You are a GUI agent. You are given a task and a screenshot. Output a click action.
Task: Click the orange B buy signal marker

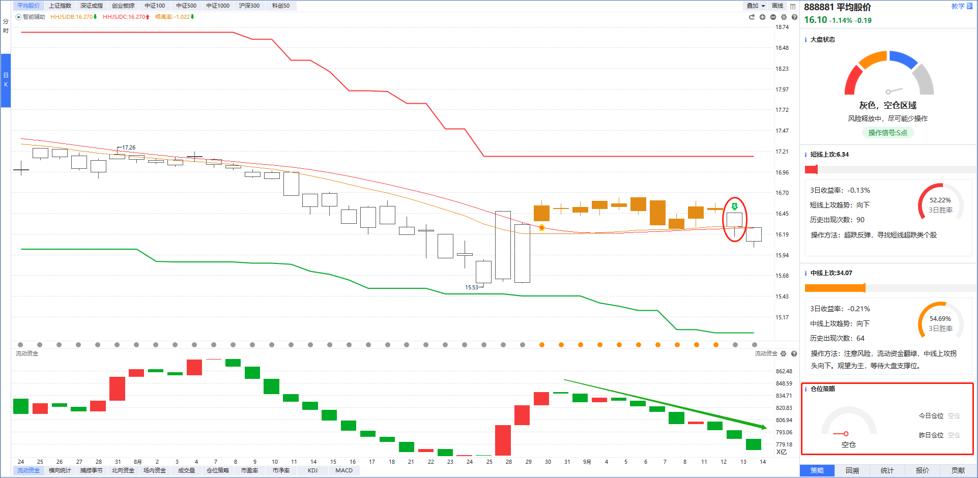coord(541,227)
